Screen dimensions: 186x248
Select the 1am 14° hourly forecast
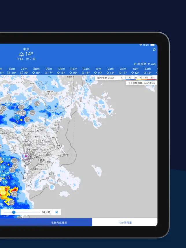coord(98,71)
